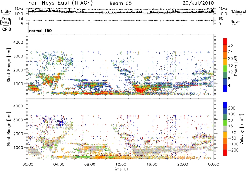Image resolution: width=247 pixels, height=171 pixels.
Task: Select the yellow 16-20 dB Power color segment
Action: (x=225, y=62)
